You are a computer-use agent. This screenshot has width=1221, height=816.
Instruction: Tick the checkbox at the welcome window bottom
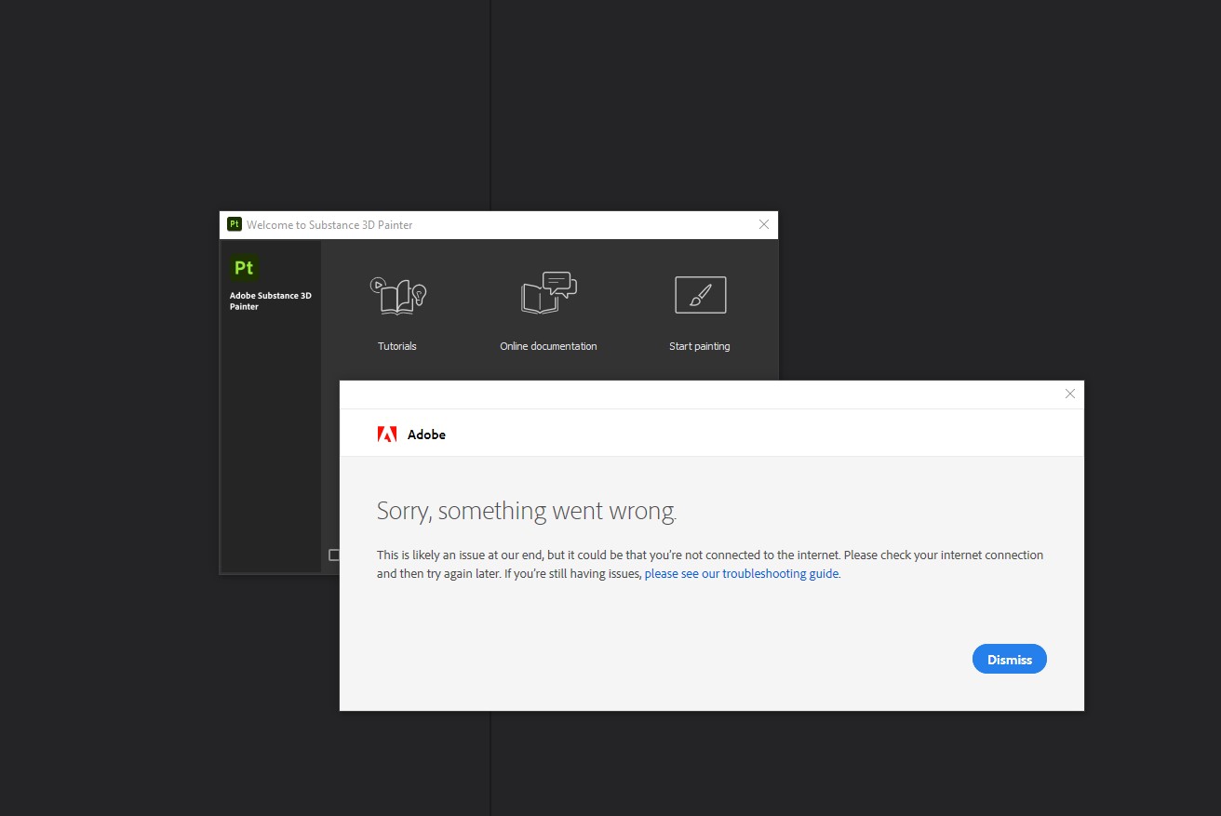click(335, 555)
